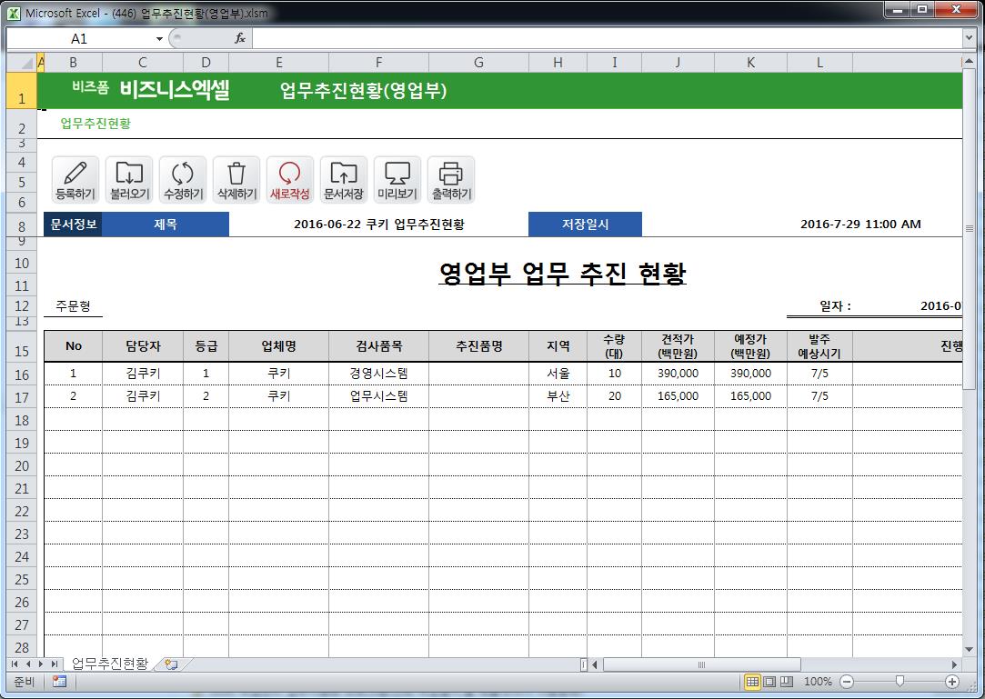This screenshot has height=699, width=985.
Task: Click the insert new worksheet tab
Action: pos(171,664)
